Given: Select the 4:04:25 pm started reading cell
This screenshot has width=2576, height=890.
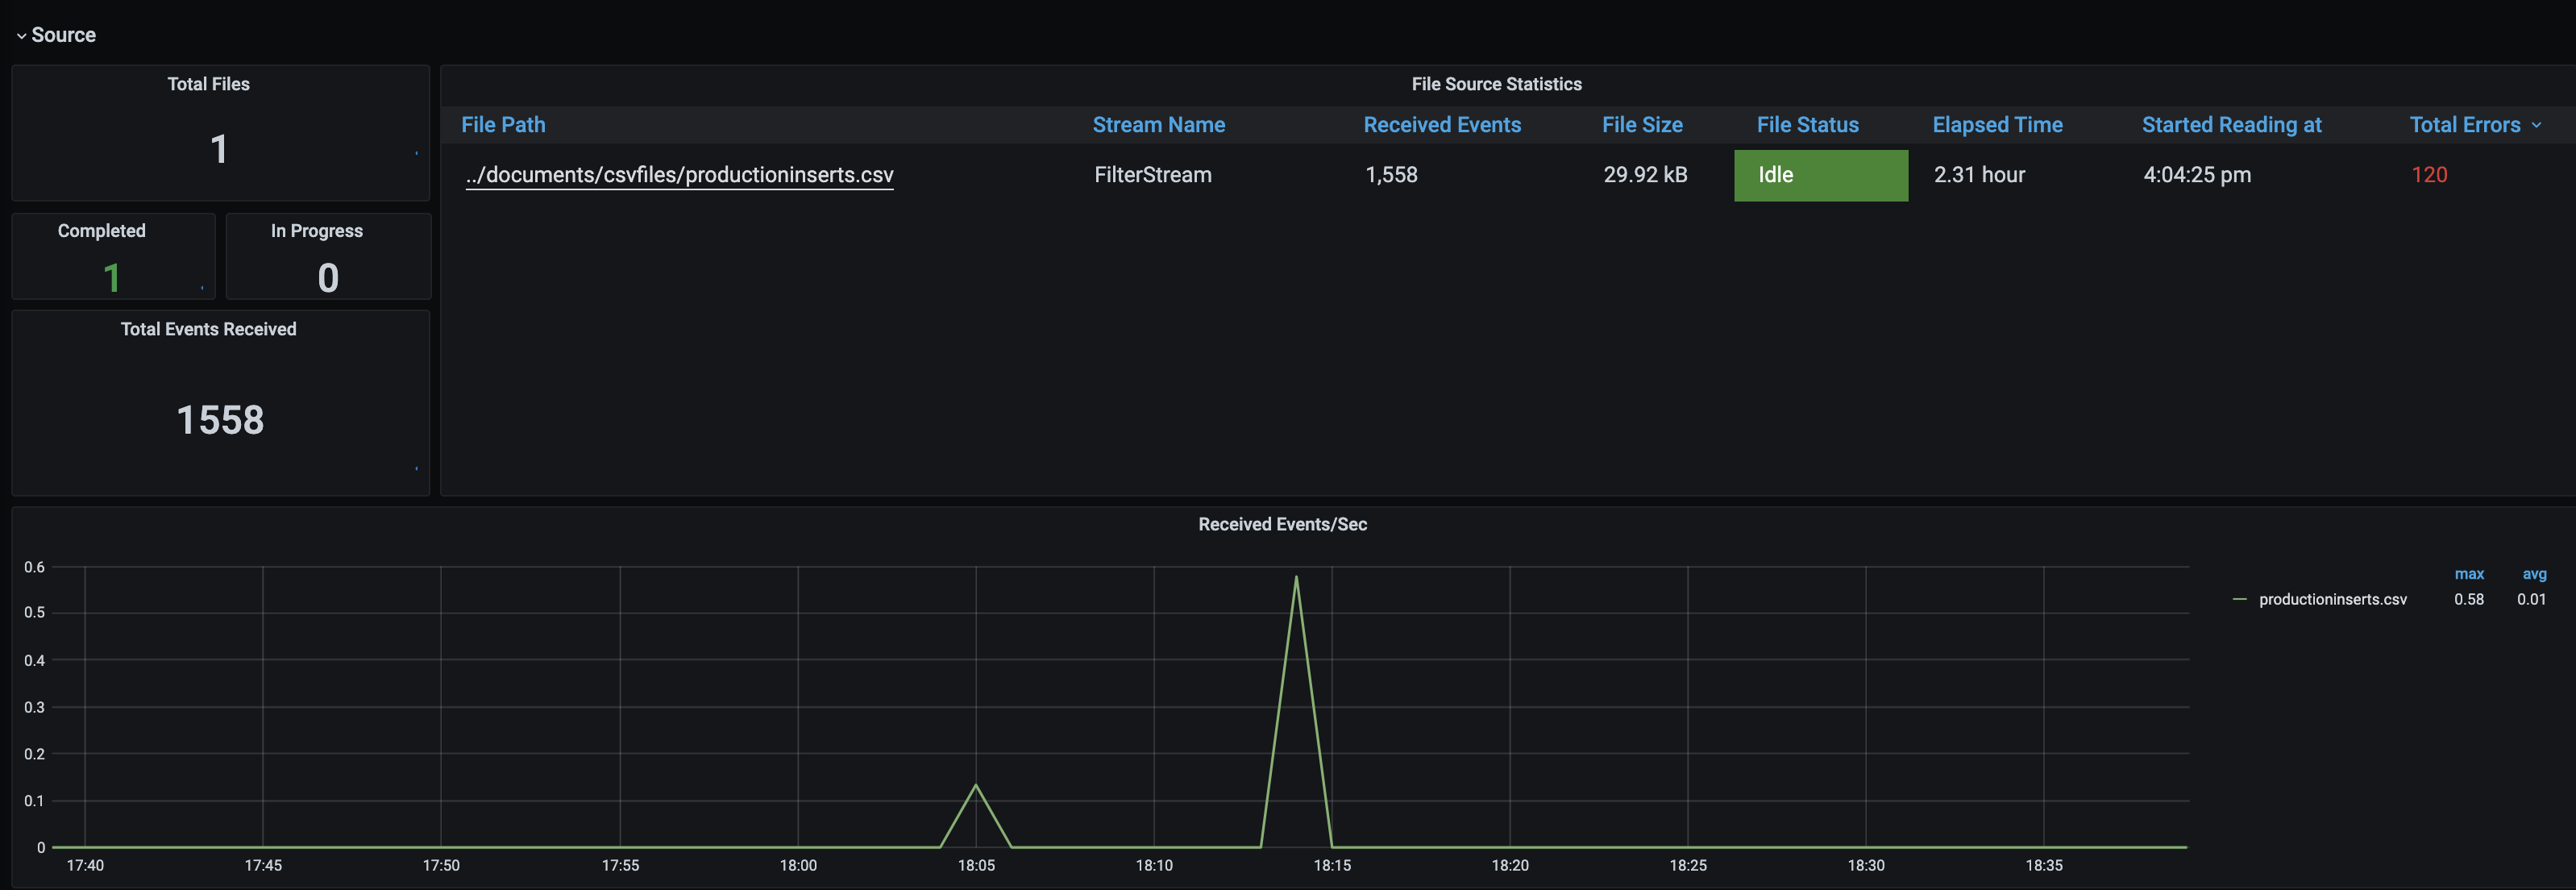Looking at the screenshot, I should [2196, 175].
